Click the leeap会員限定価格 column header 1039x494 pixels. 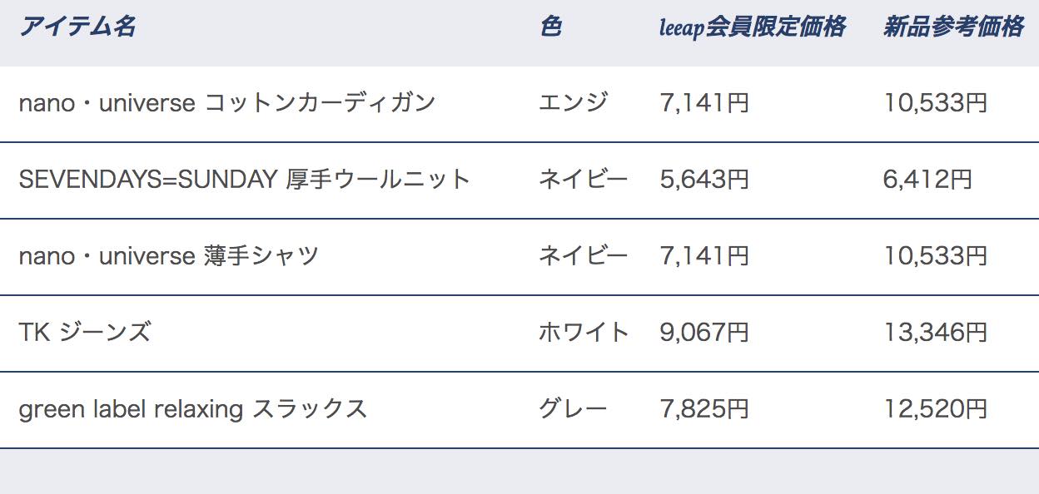tap(753, 27)
